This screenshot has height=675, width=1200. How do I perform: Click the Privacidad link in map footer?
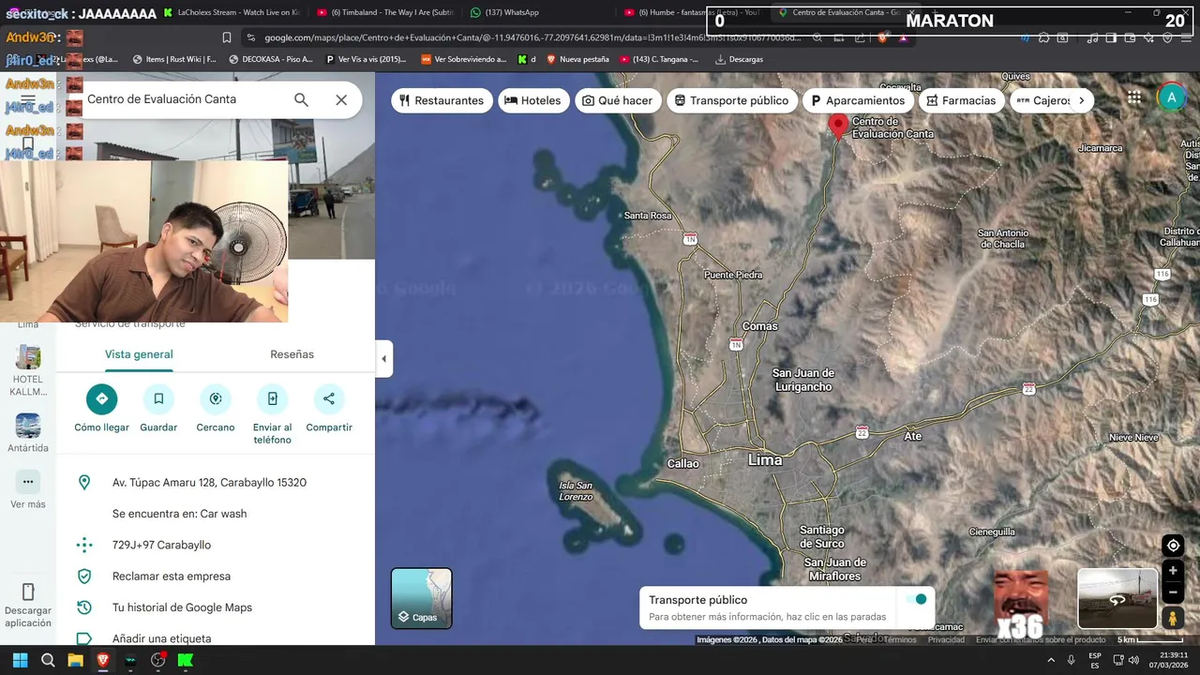(x=946, y=639)
